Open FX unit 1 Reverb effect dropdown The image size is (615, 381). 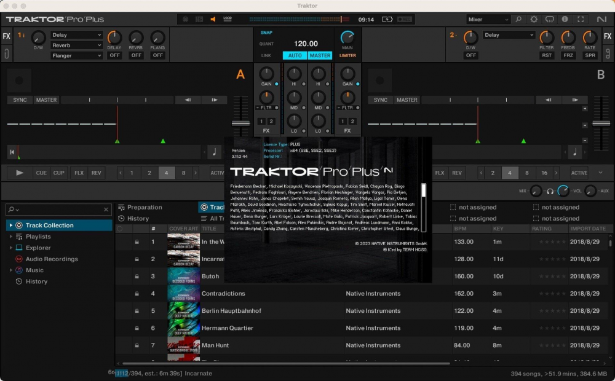76,45
